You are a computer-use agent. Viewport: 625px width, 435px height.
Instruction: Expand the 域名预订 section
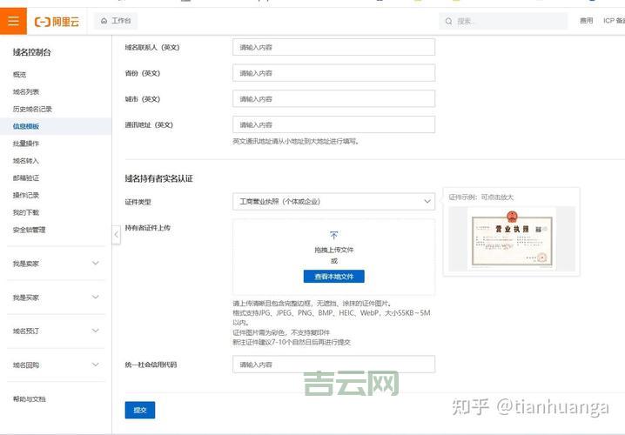(x=56, y=331)
